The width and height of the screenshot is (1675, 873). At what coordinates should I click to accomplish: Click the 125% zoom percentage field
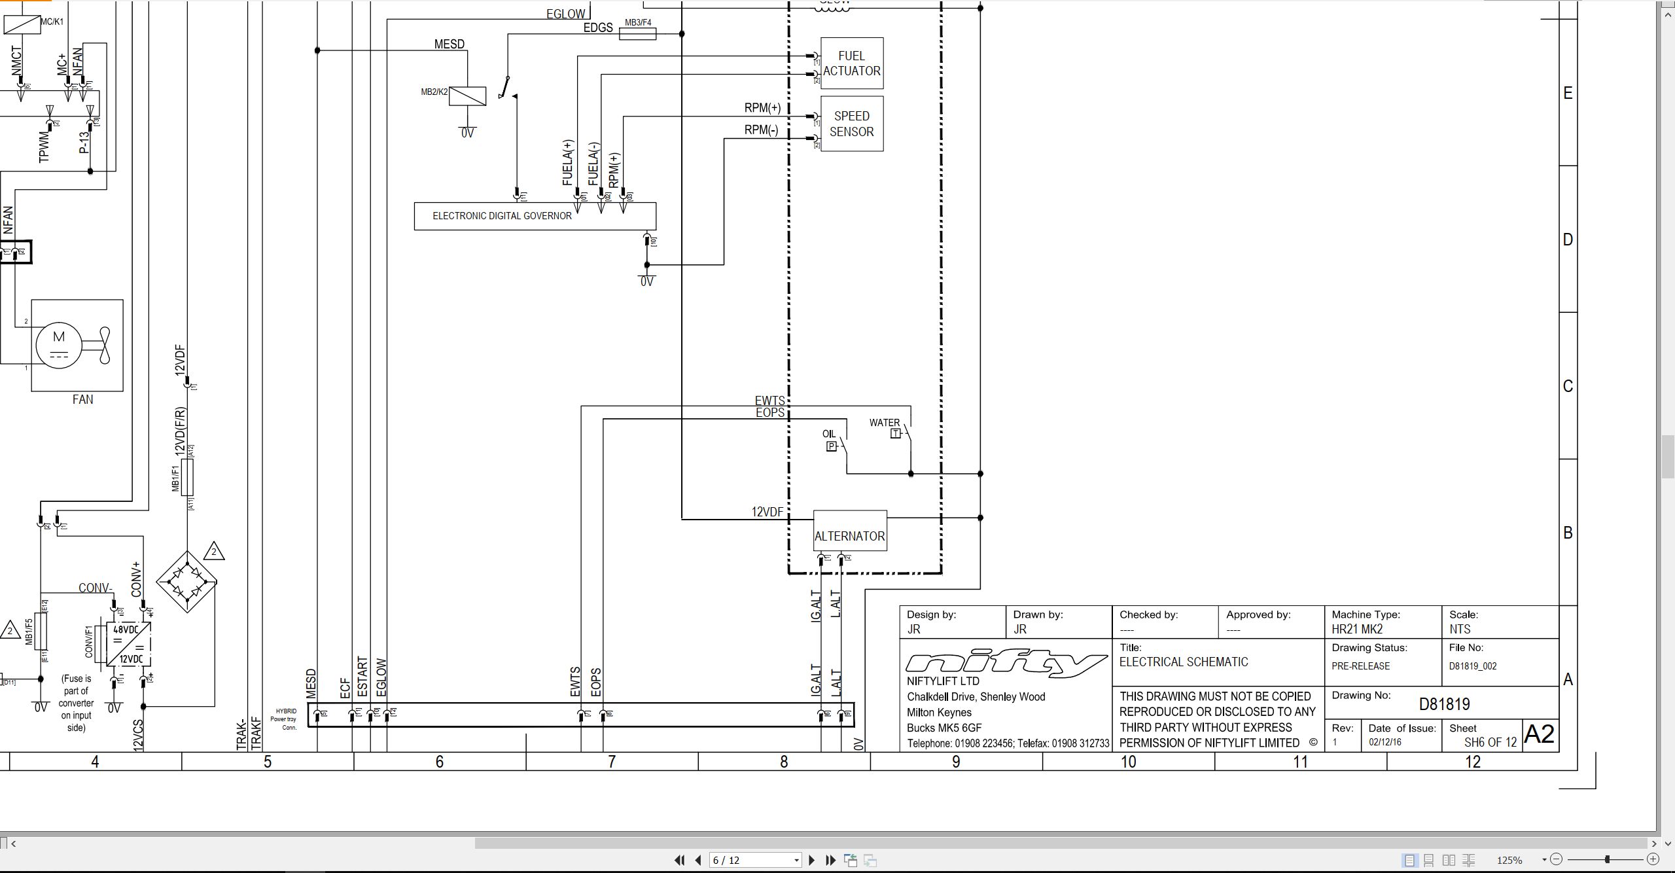1510,860
